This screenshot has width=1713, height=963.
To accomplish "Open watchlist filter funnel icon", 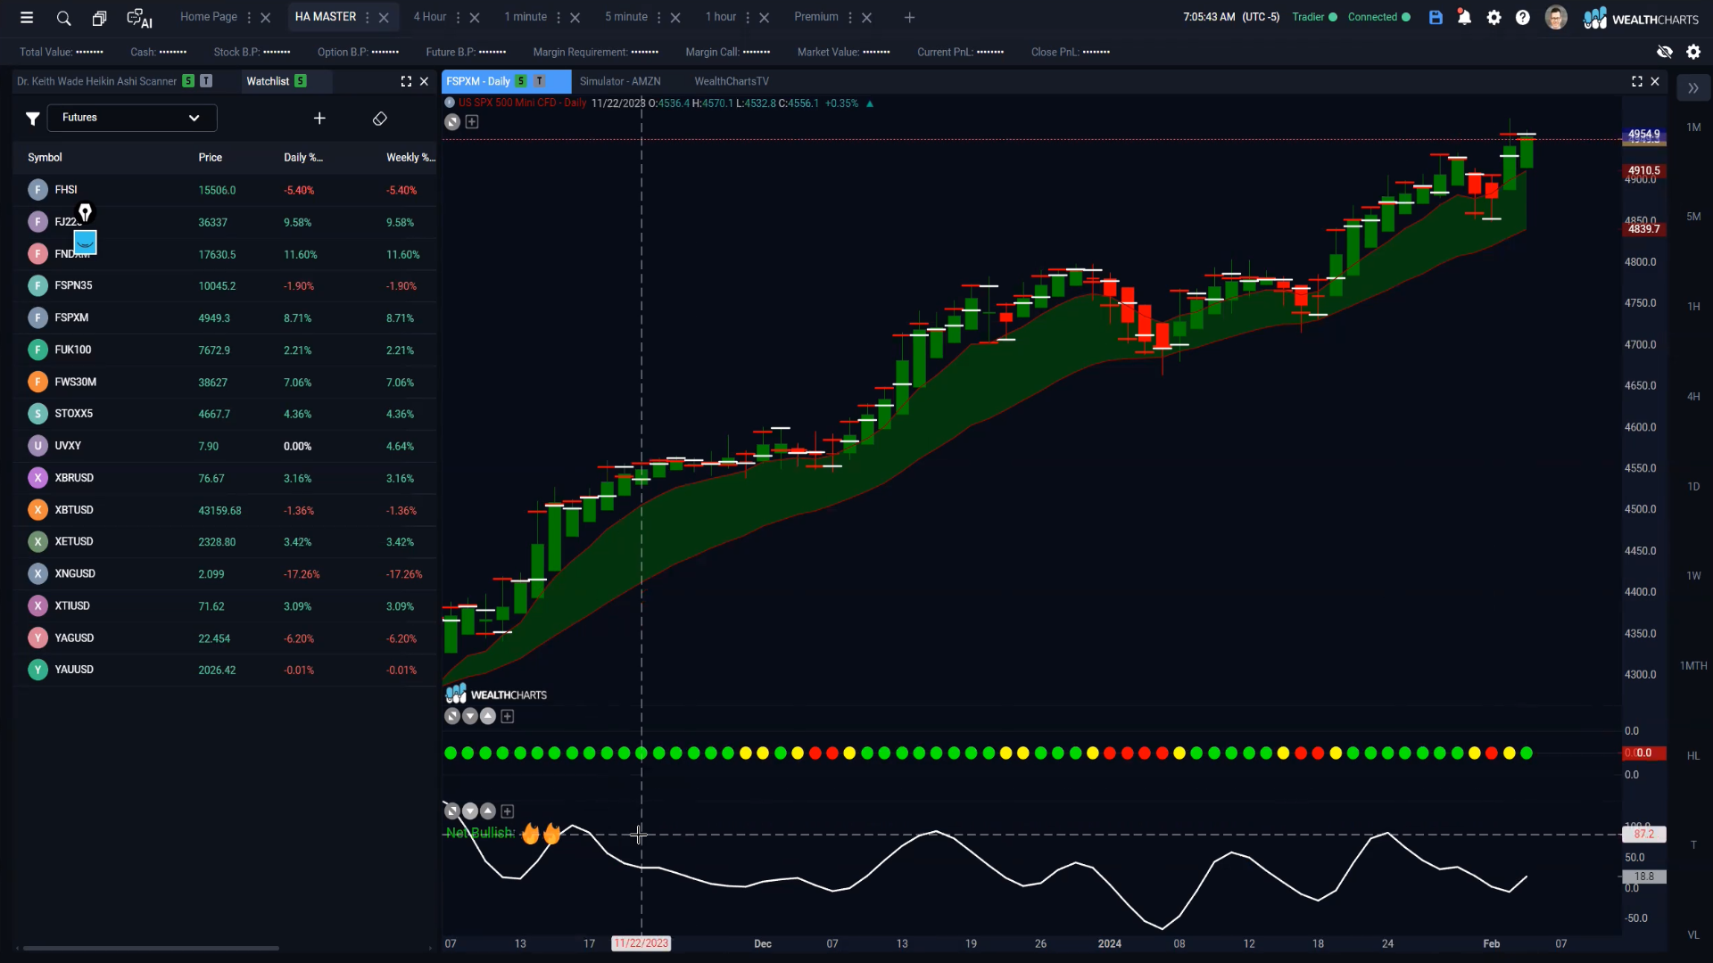I will click(x=32, y=118).
